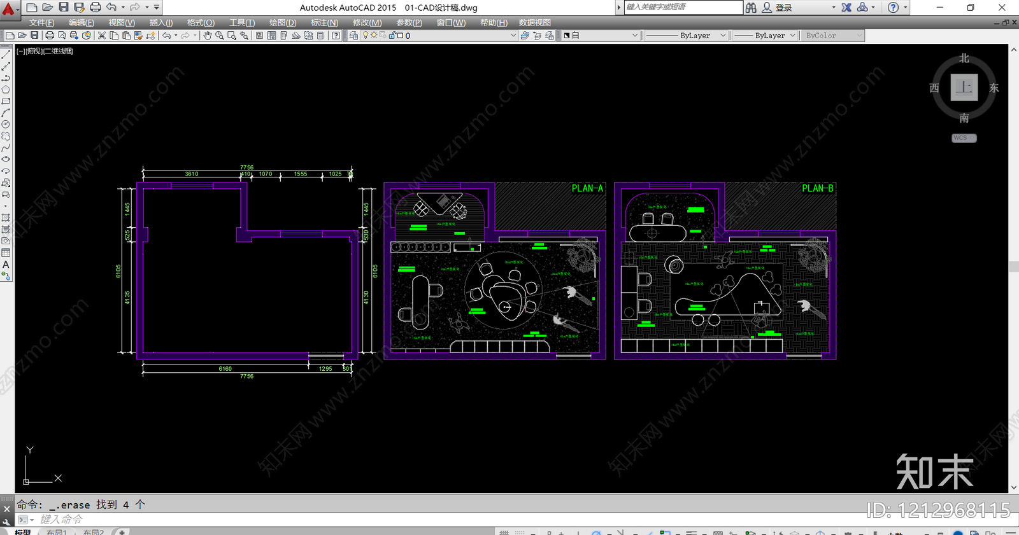The width and height of the screenshot is (1019, 535).
Task: Expand the layer list dropdown
Action: click(513, 36)
